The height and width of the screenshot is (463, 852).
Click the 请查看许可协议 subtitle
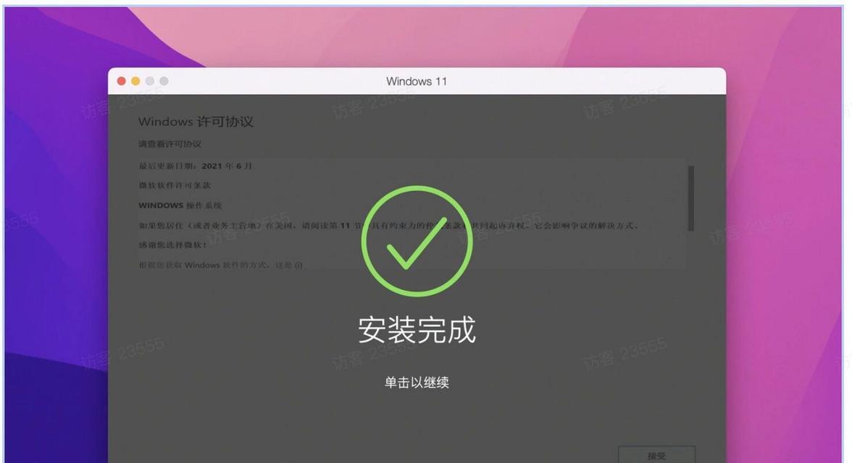(170, 144)
